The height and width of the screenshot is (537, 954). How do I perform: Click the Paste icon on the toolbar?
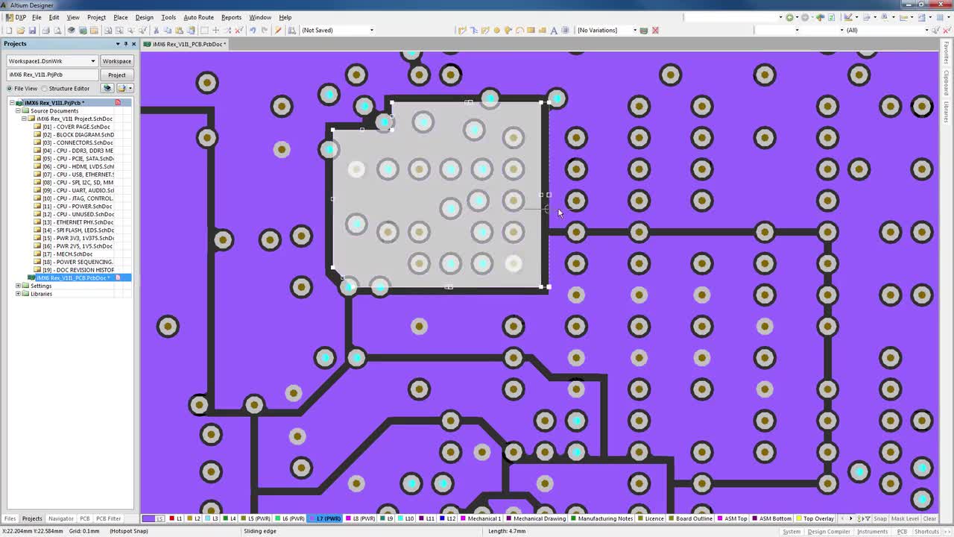[177, 30]
